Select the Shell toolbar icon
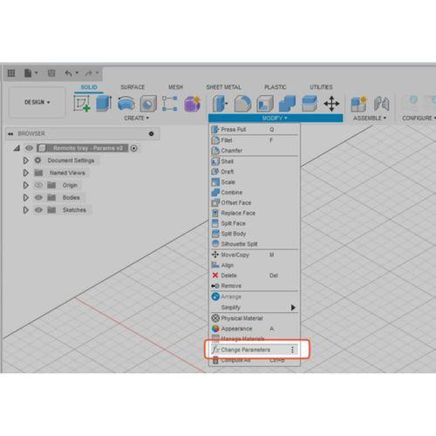This screenshot has height=436, width=436. tap(265, 104)
